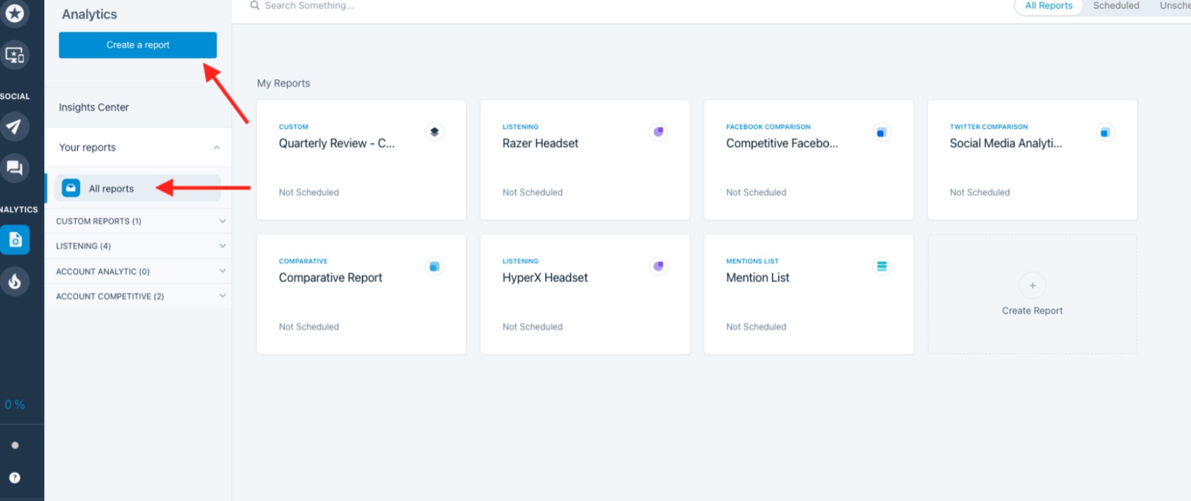Click the star logo icon in sidebar
The width and height of the screenshot is (1191, 501).
tap(15, 13)
